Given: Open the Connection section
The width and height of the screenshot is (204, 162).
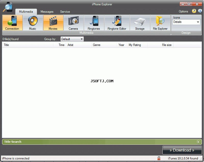Looking at the screenshot, I should click(12, 23).
